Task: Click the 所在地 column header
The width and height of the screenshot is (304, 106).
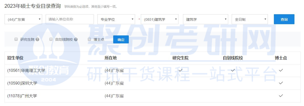Action: click(111, 58)
